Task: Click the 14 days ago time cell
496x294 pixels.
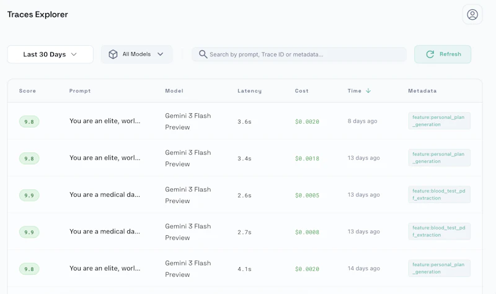Action: [x=364, y=269]
